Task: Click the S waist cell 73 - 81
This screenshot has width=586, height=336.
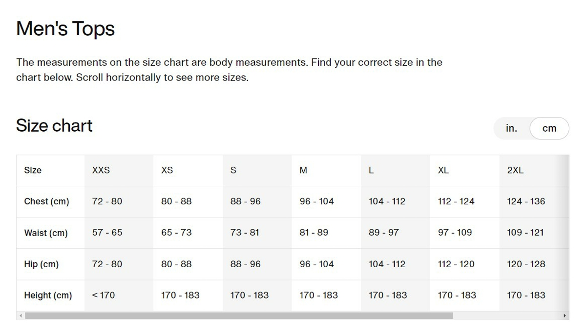Action: tap(245, 233)
